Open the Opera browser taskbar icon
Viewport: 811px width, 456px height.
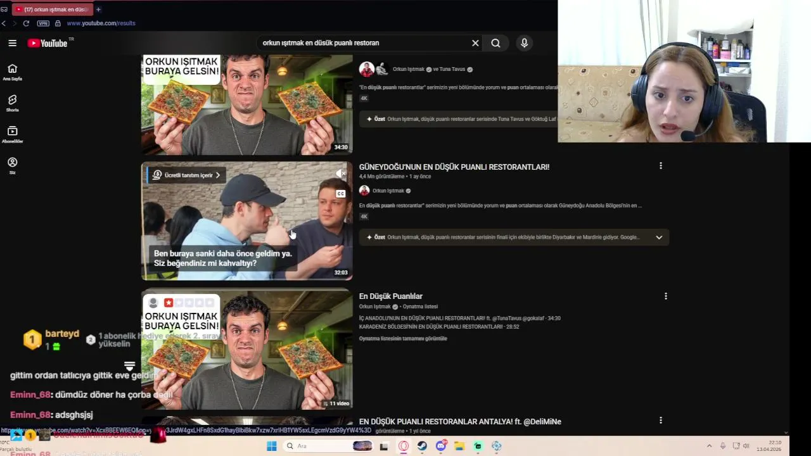[404, 446]
